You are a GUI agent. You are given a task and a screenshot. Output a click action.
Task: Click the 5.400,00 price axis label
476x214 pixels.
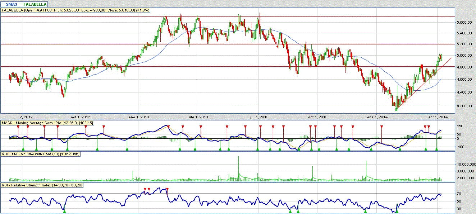[463, 33]
